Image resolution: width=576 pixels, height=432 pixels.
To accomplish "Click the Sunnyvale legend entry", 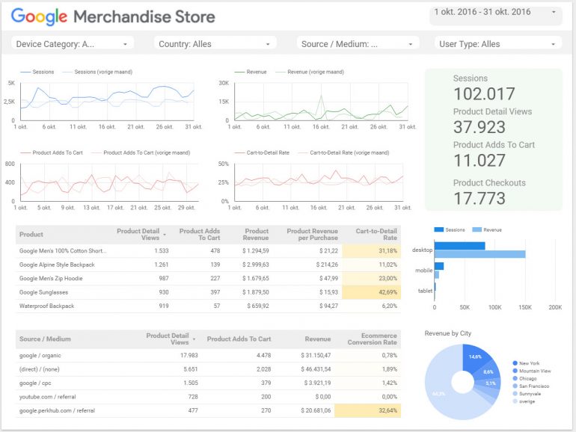I will [527, 394].
